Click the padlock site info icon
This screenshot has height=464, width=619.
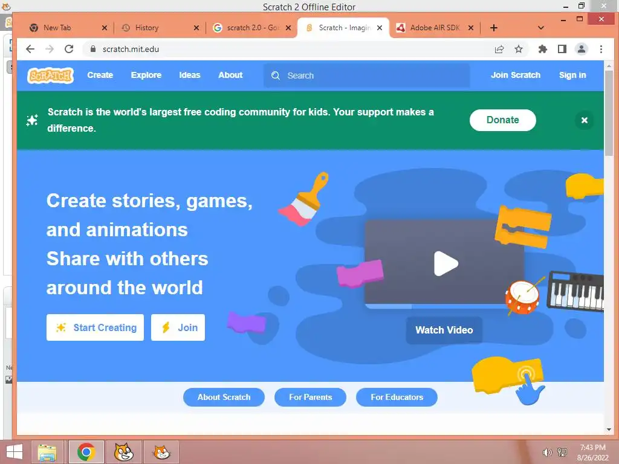coord(93,49)
